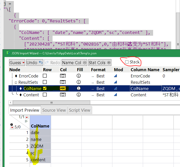
Task: Open the Format Best menu for ResultSets
Action: 98,82
